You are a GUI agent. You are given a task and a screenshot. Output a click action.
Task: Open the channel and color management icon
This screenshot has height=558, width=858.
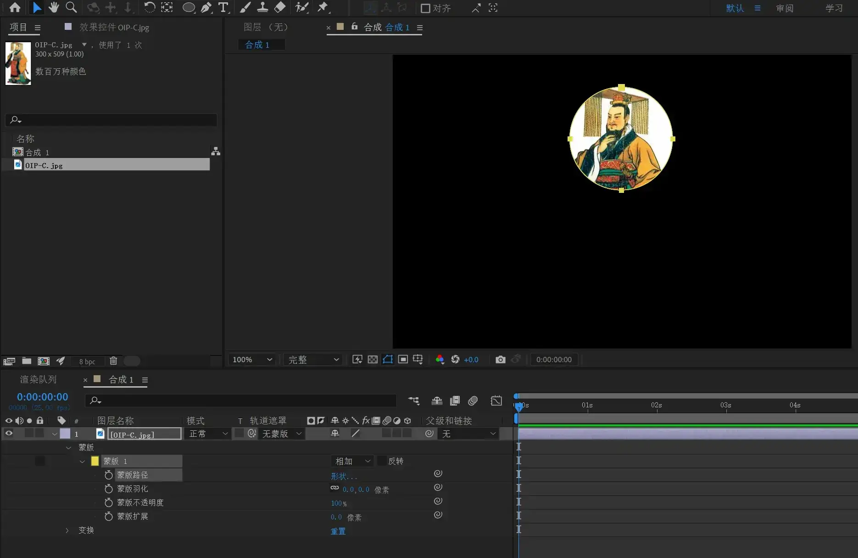pyautogui.click(x=440, y=360)
